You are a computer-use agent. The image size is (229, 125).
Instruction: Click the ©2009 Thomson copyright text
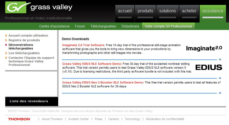pos(80,111)
